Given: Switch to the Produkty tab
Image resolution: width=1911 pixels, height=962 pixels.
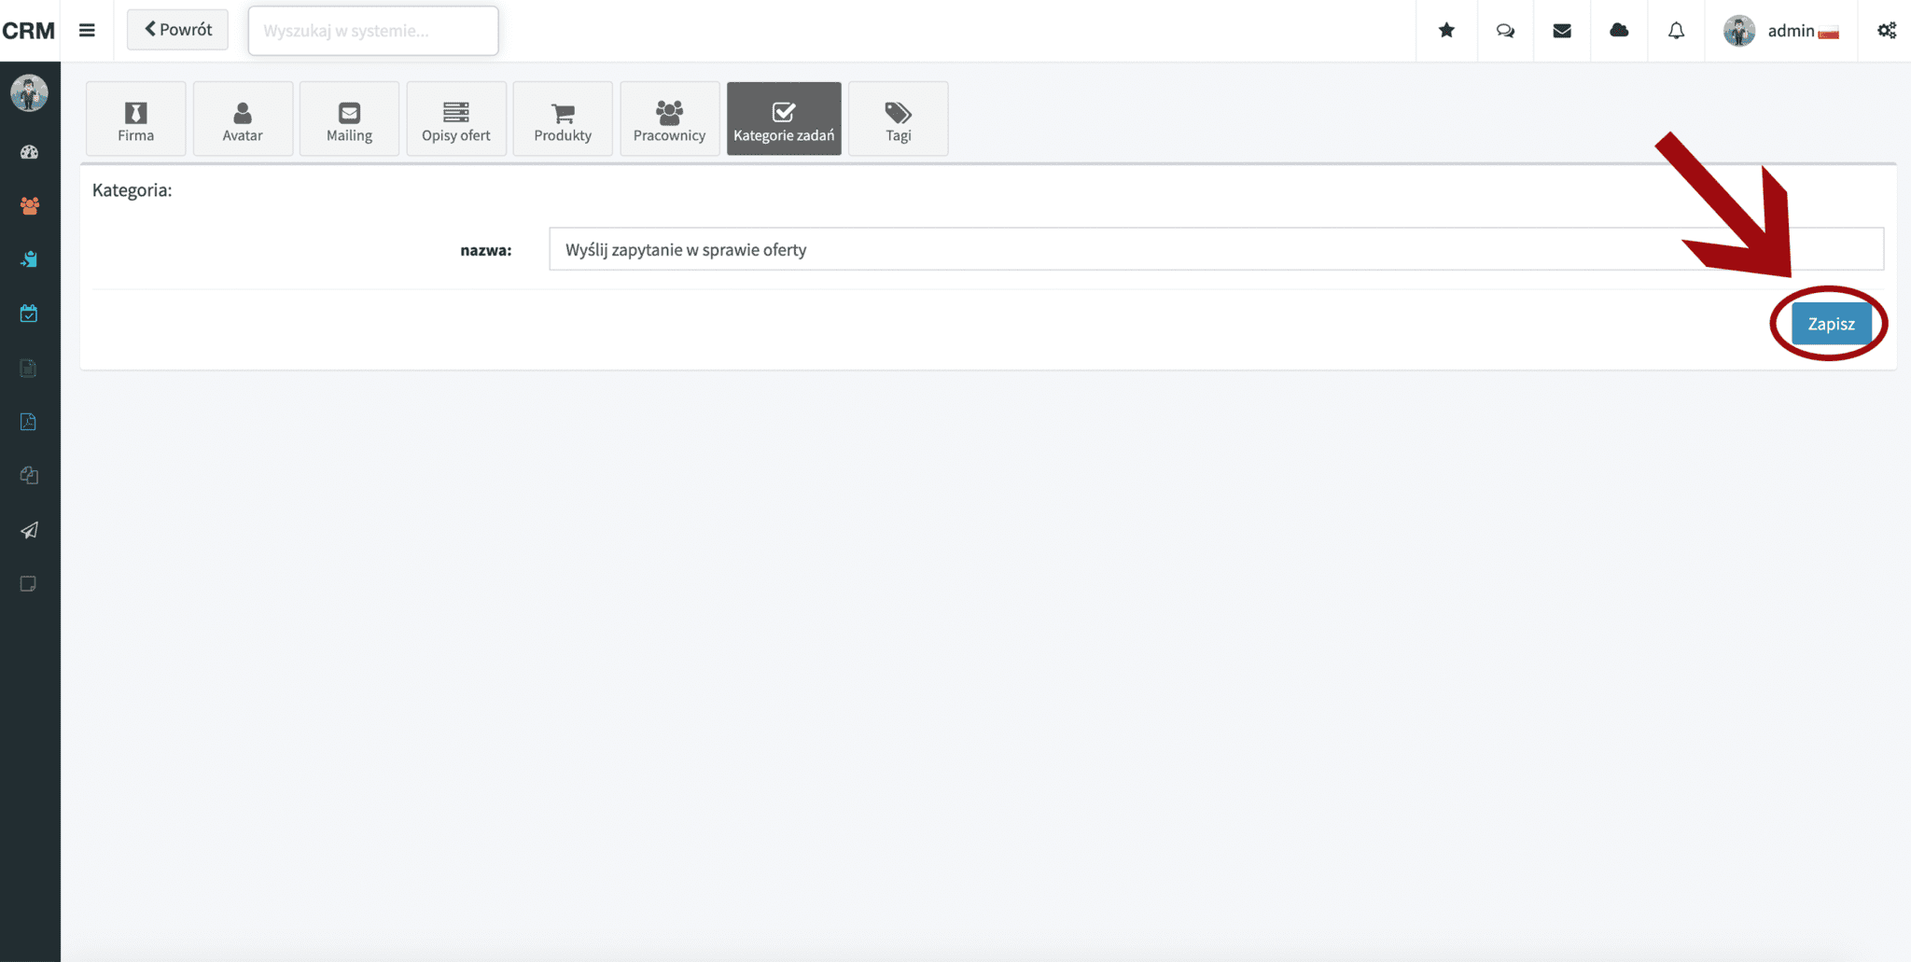Looking at the screenshot, I should tap(563, 119).
